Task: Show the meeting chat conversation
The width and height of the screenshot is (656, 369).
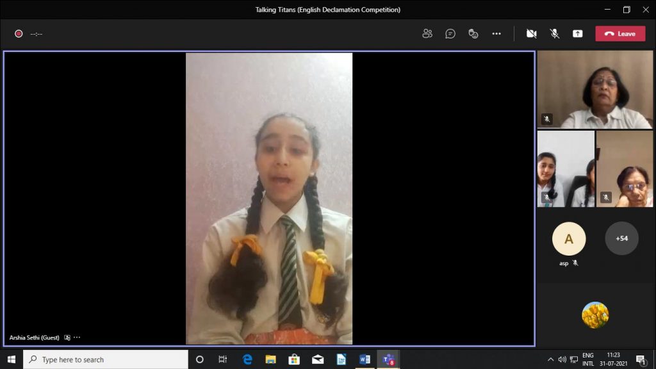Action: tap(450, 33)
